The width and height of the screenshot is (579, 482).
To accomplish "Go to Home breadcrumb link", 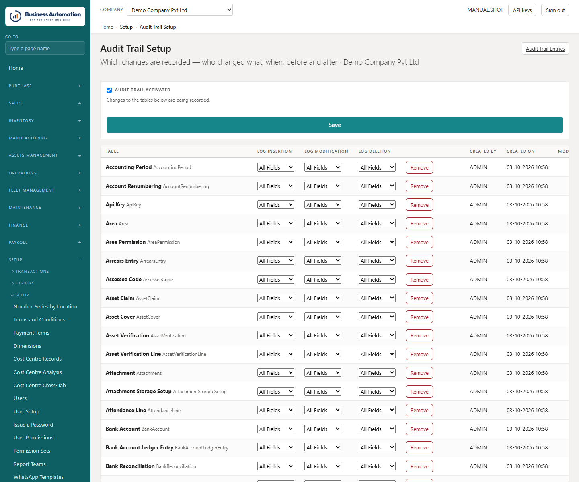I will click(107, 27).
